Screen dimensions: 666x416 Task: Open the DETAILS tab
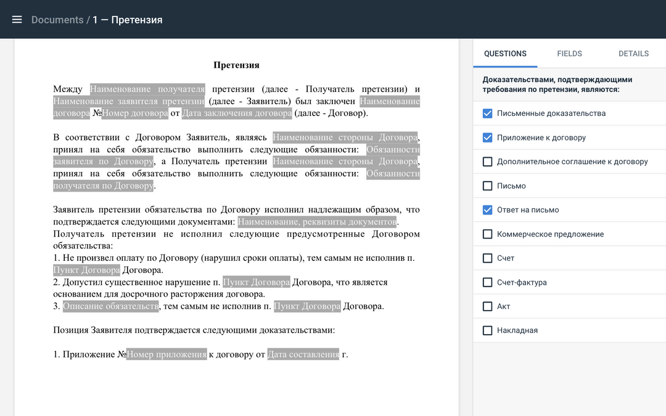click(x=633, y=54)
